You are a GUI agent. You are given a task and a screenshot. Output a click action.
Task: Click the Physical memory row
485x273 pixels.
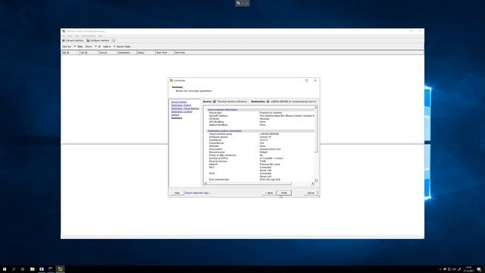click(261, 162)
